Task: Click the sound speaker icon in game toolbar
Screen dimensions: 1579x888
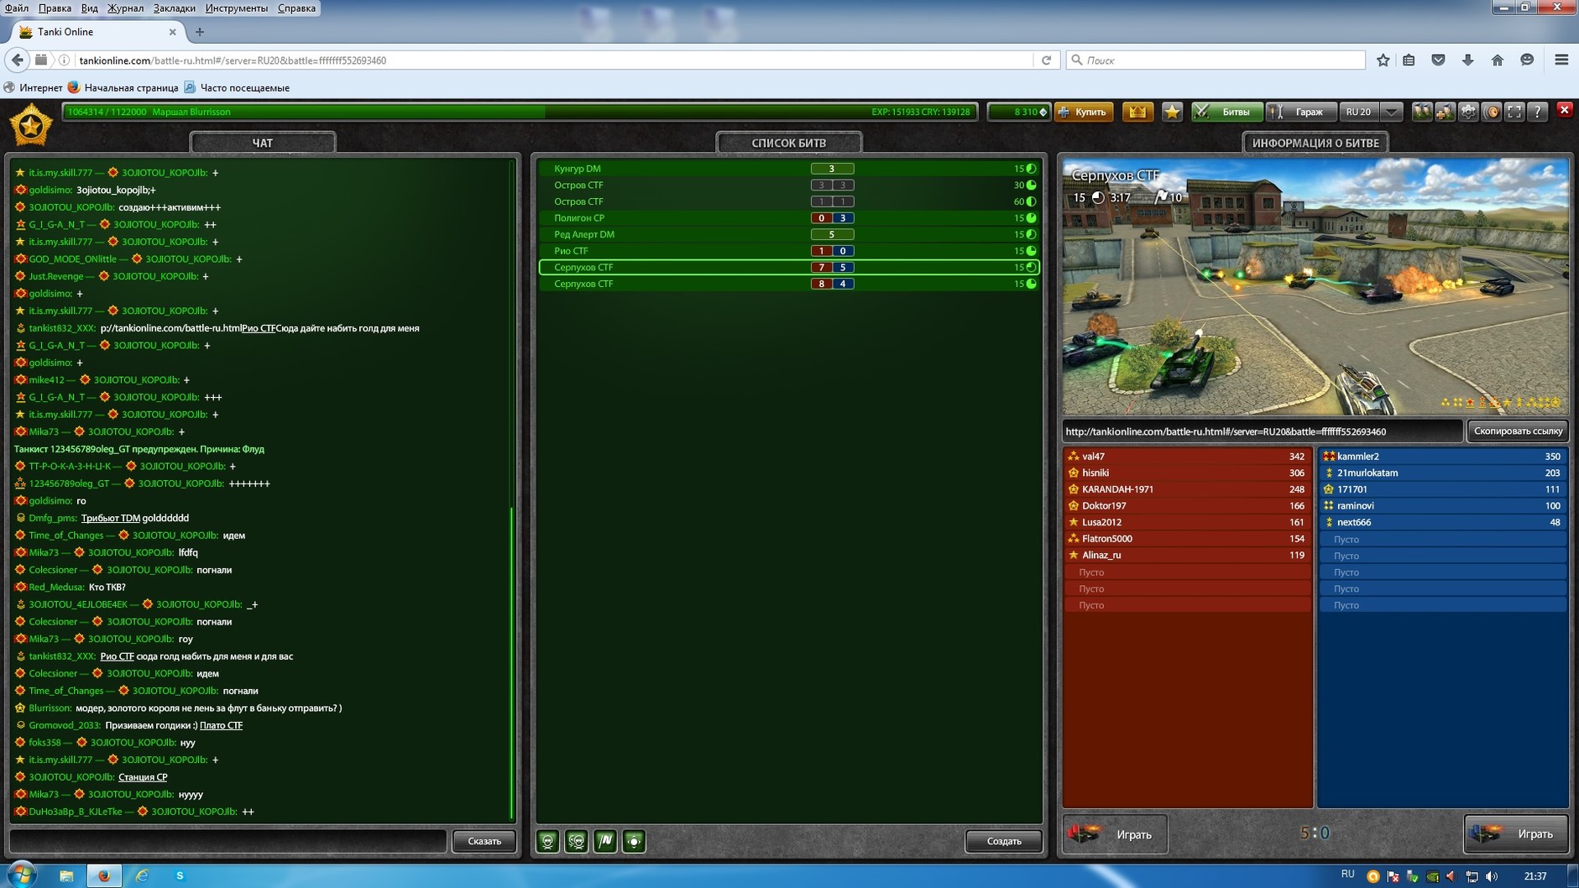Action: pyautogui.click(x=1492, y=112)
